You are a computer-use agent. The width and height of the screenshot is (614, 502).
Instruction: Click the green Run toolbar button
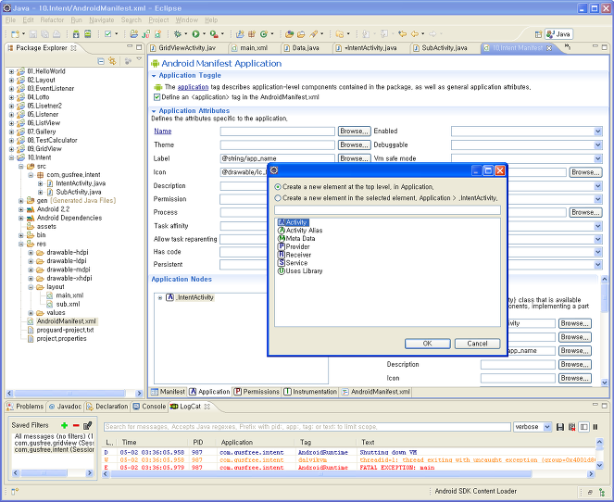[x=195, y=34]
